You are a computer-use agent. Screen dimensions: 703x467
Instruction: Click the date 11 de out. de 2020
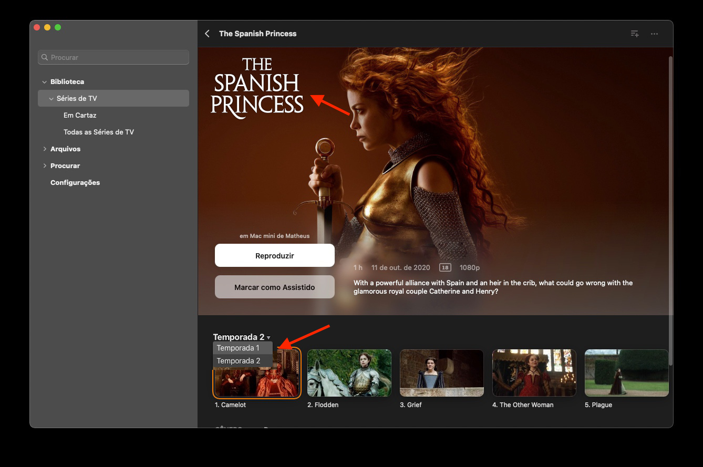click(x=401, y=267)
